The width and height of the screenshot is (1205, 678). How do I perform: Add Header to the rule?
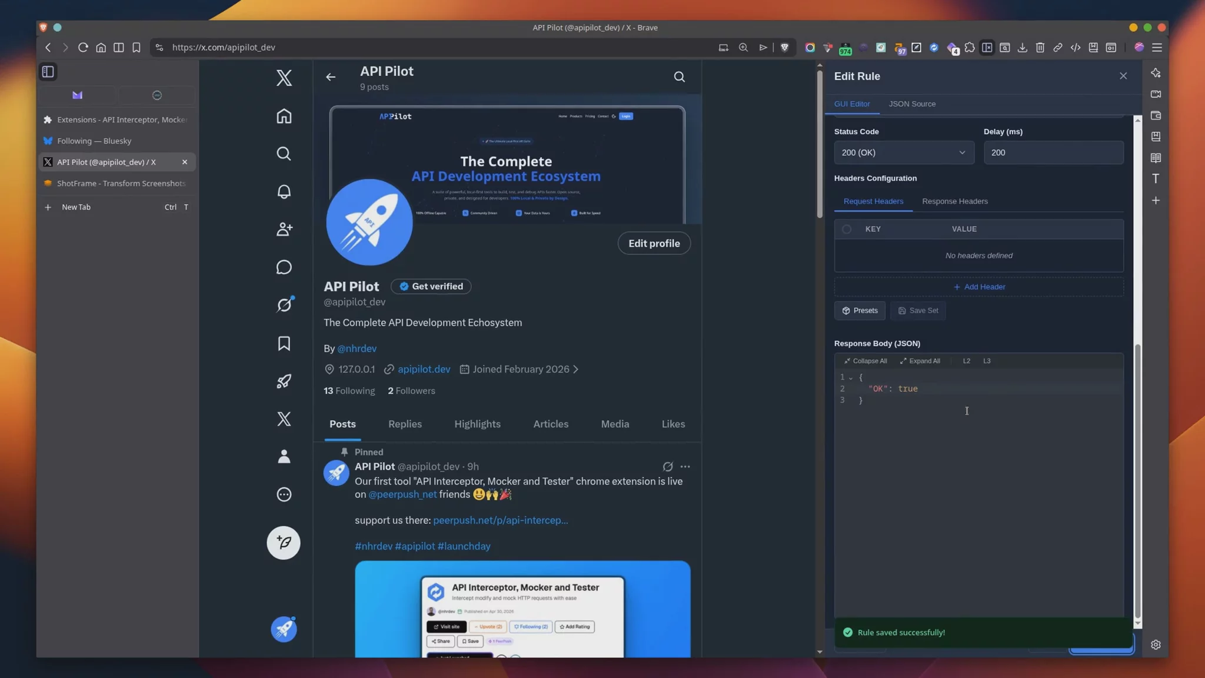[x=979, y=287]
